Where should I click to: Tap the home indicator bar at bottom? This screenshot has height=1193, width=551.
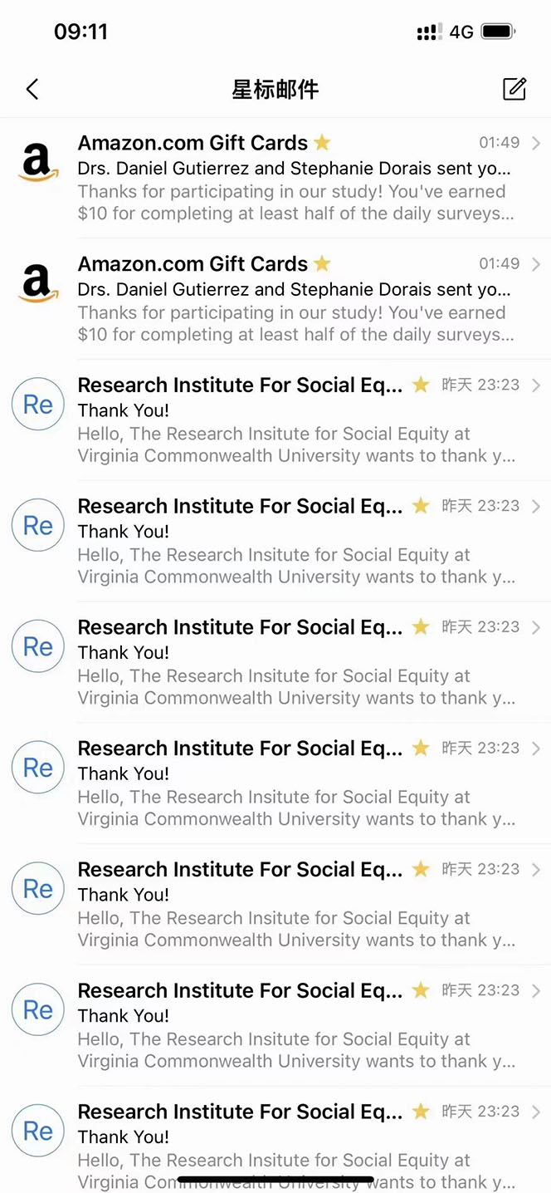[x=275, y=1178]
